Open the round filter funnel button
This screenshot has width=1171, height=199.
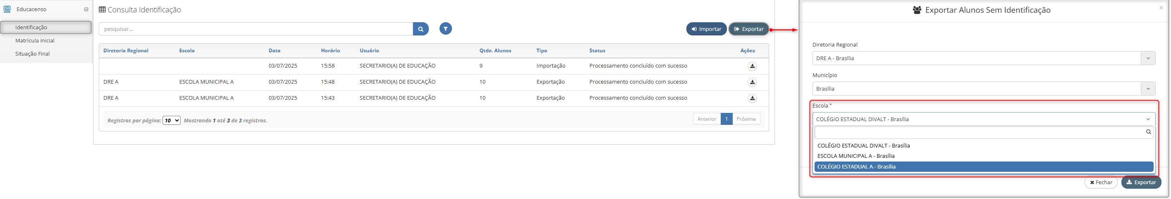pos(445,29)
